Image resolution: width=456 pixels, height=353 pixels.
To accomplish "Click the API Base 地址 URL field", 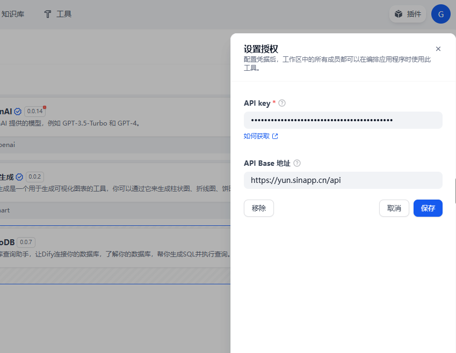I will (x=343, y=180).
